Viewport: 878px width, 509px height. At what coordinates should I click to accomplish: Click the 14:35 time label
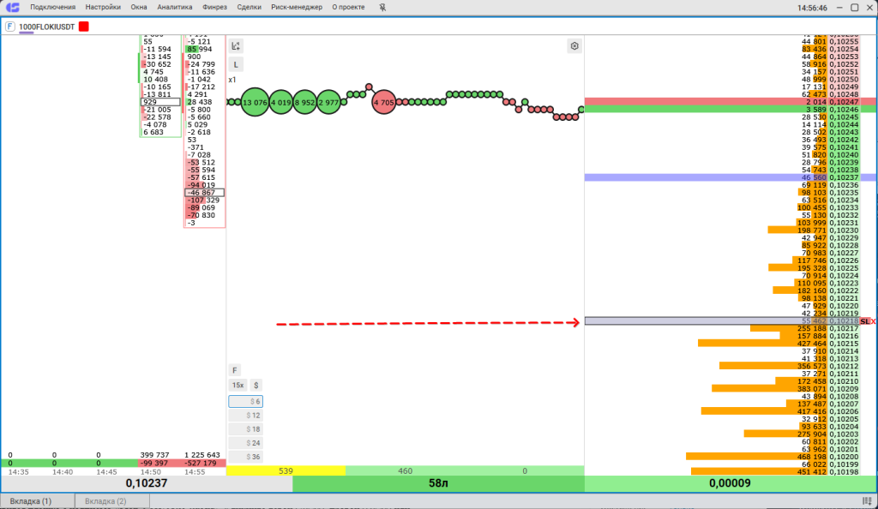click(19, 472)
